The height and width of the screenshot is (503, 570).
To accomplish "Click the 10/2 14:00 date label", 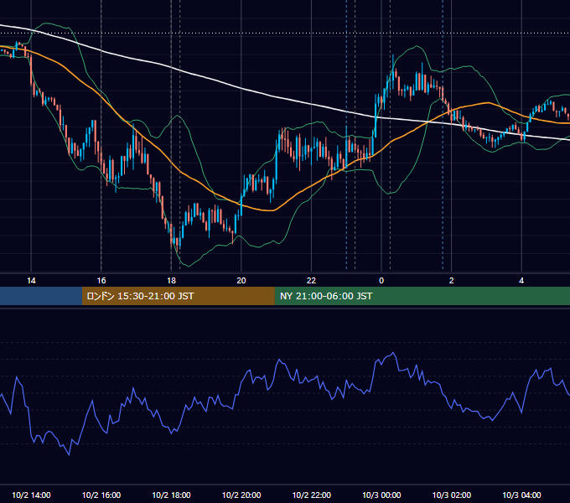I will coord(31,495).
